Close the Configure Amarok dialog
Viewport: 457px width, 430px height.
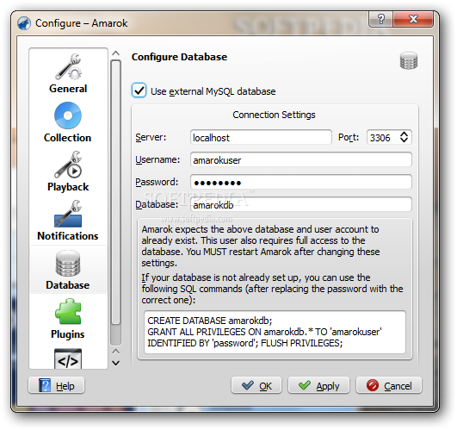click(x=413, y=19)
